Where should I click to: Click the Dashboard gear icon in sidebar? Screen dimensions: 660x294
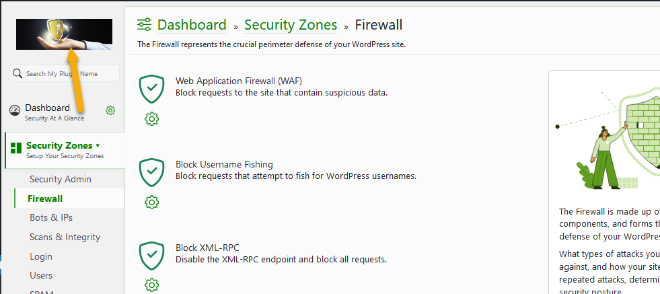coord(110,110)
